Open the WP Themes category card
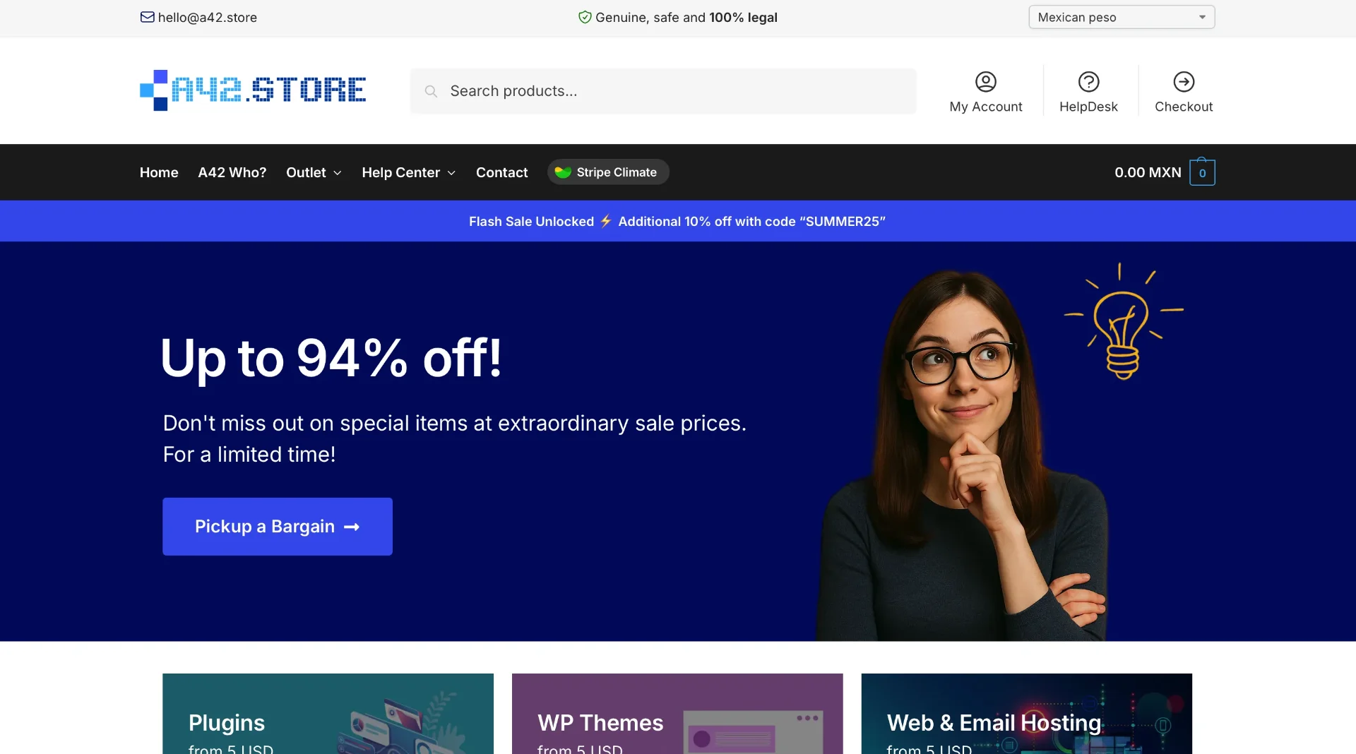 pos(677,714)
